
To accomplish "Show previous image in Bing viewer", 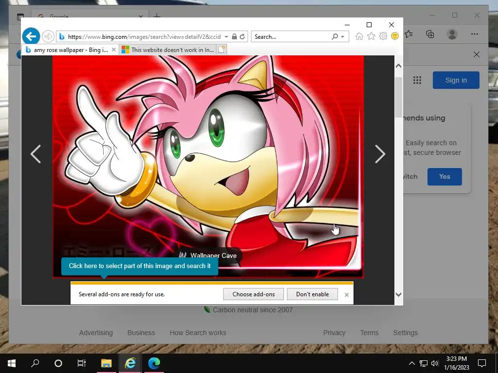I will click(x=36, y=154).
